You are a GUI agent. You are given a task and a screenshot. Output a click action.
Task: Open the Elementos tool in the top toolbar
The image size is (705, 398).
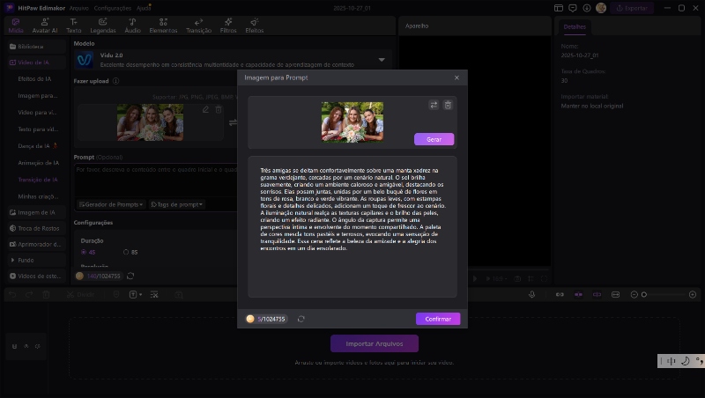coord(163,25)
